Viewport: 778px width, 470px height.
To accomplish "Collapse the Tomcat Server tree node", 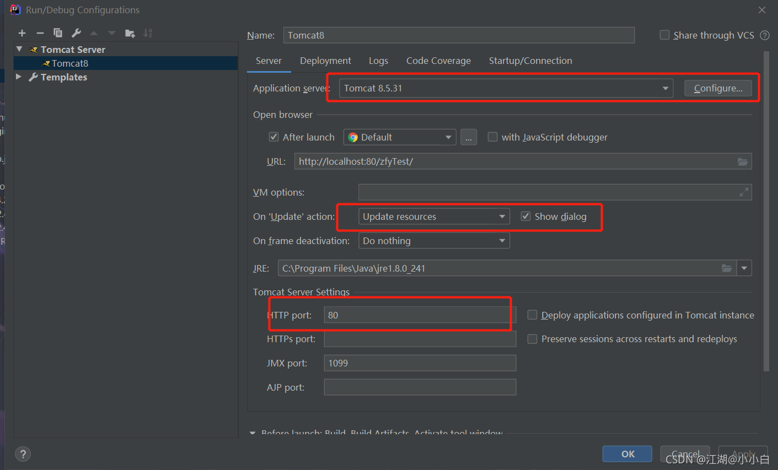I will tap(20, 49).
